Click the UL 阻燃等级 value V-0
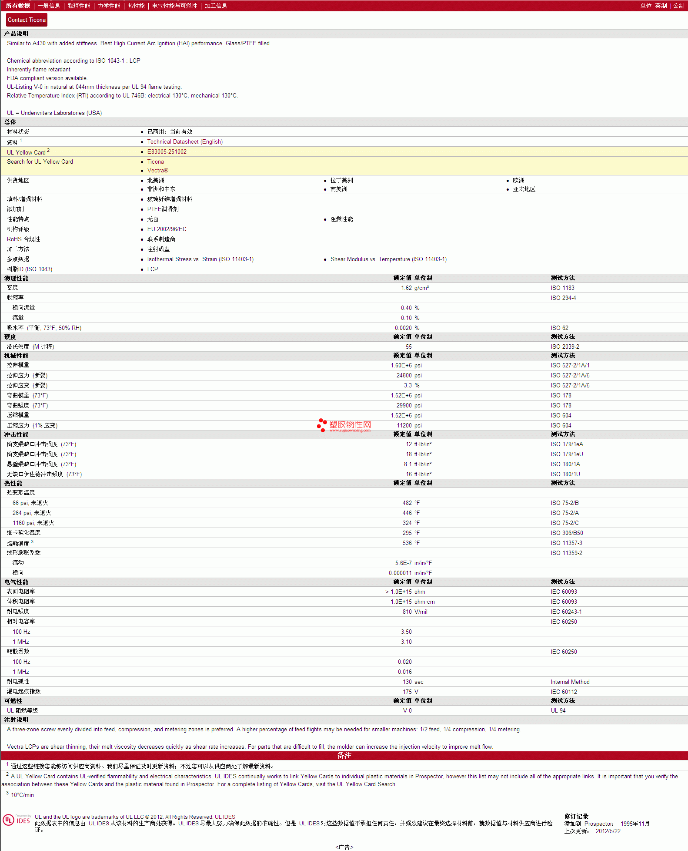 point(407,710)
